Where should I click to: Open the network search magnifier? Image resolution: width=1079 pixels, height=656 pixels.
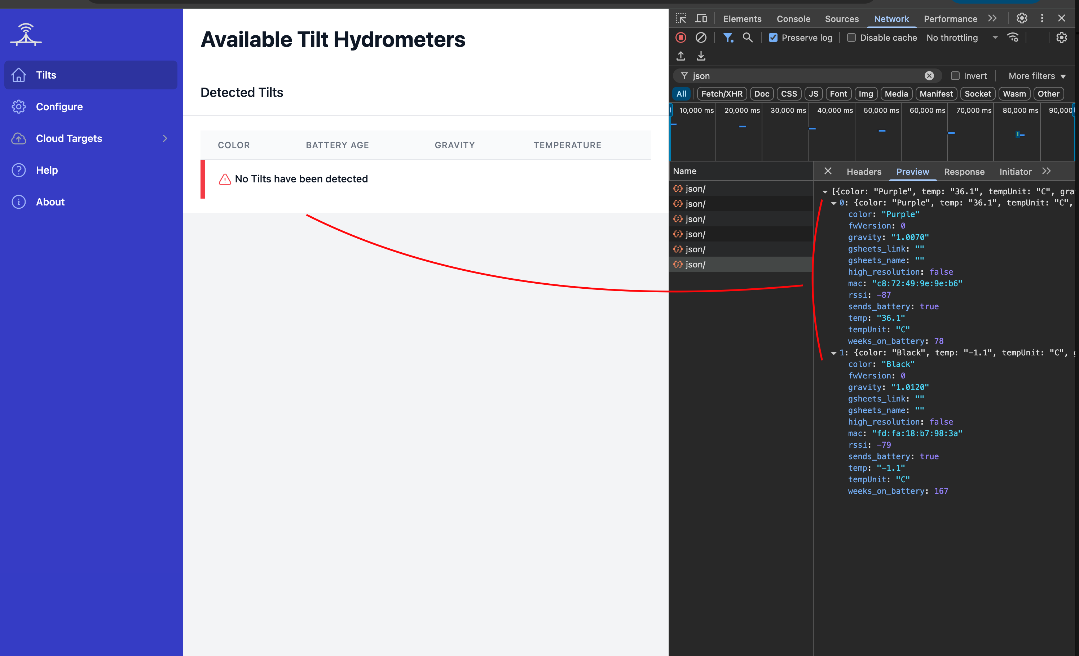pyautogui.click(x=748, y=37)
